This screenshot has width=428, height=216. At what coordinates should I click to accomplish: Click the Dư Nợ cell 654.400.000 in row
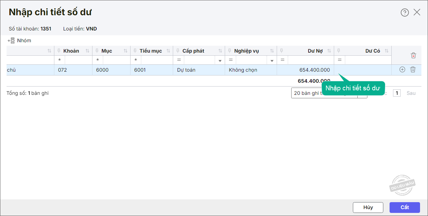coord(305,70)
